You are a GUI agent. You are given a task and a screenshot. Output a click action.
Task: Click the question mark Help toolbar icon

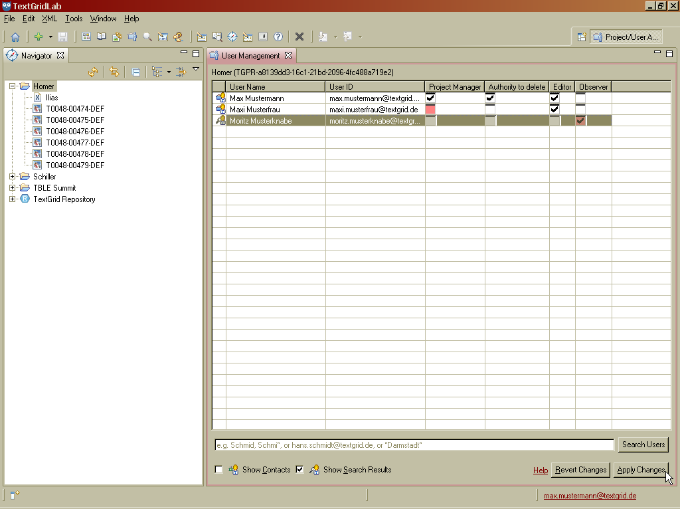pyautogui.click(x=278, y=37)
